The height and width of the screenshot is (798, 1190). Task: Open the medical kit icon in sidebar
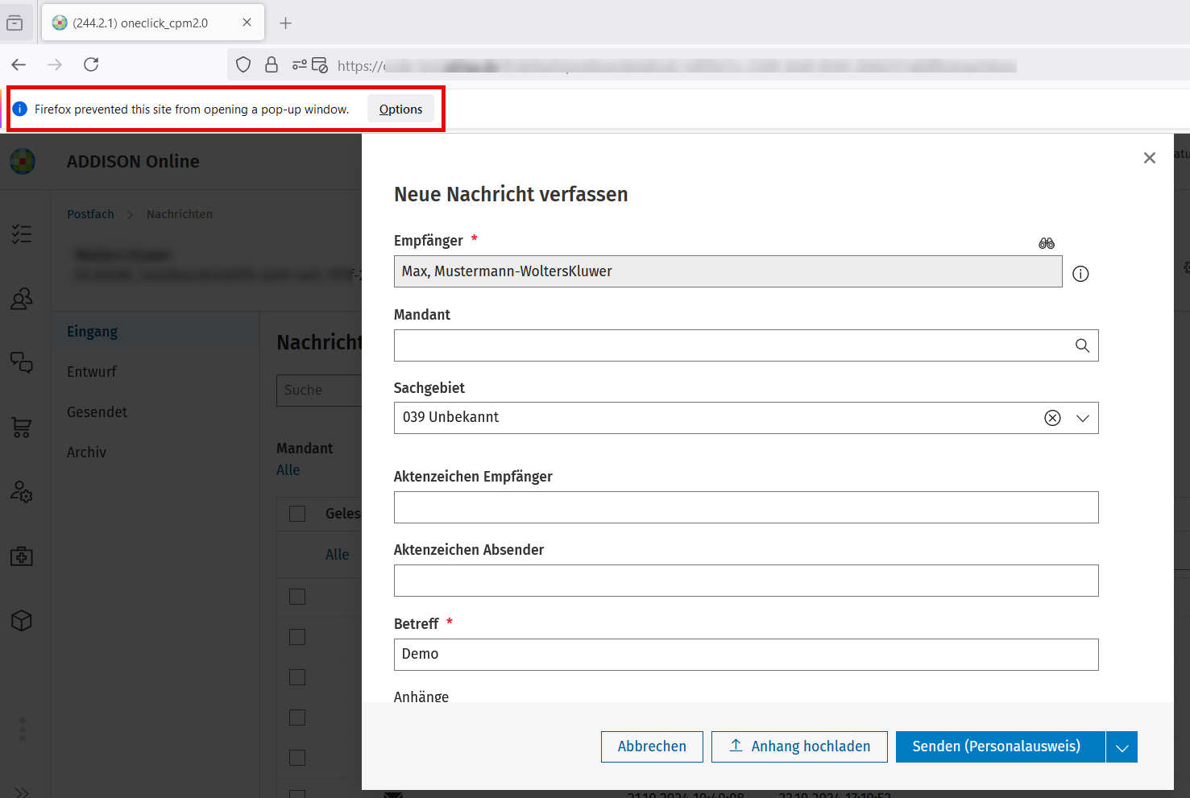coord(22,556)
